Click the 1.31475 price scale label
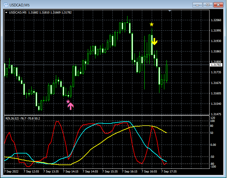The height and width of the screenshot is (178, 227). pos(216,114)
